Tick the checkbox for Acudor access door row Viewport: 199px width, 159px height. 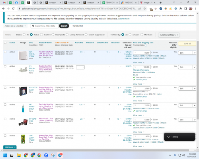tap(5, 52)
